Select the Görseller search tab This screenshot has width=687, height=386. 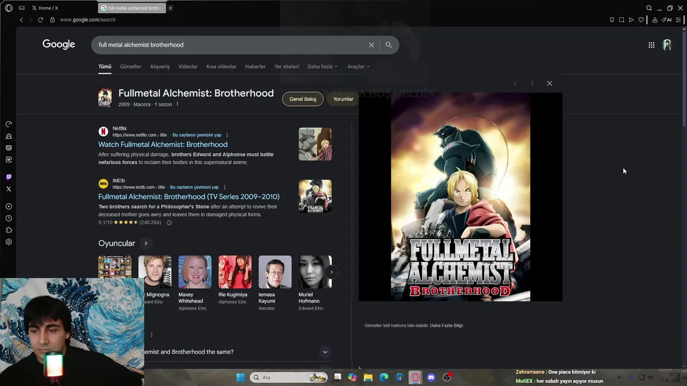coord(130,66)
